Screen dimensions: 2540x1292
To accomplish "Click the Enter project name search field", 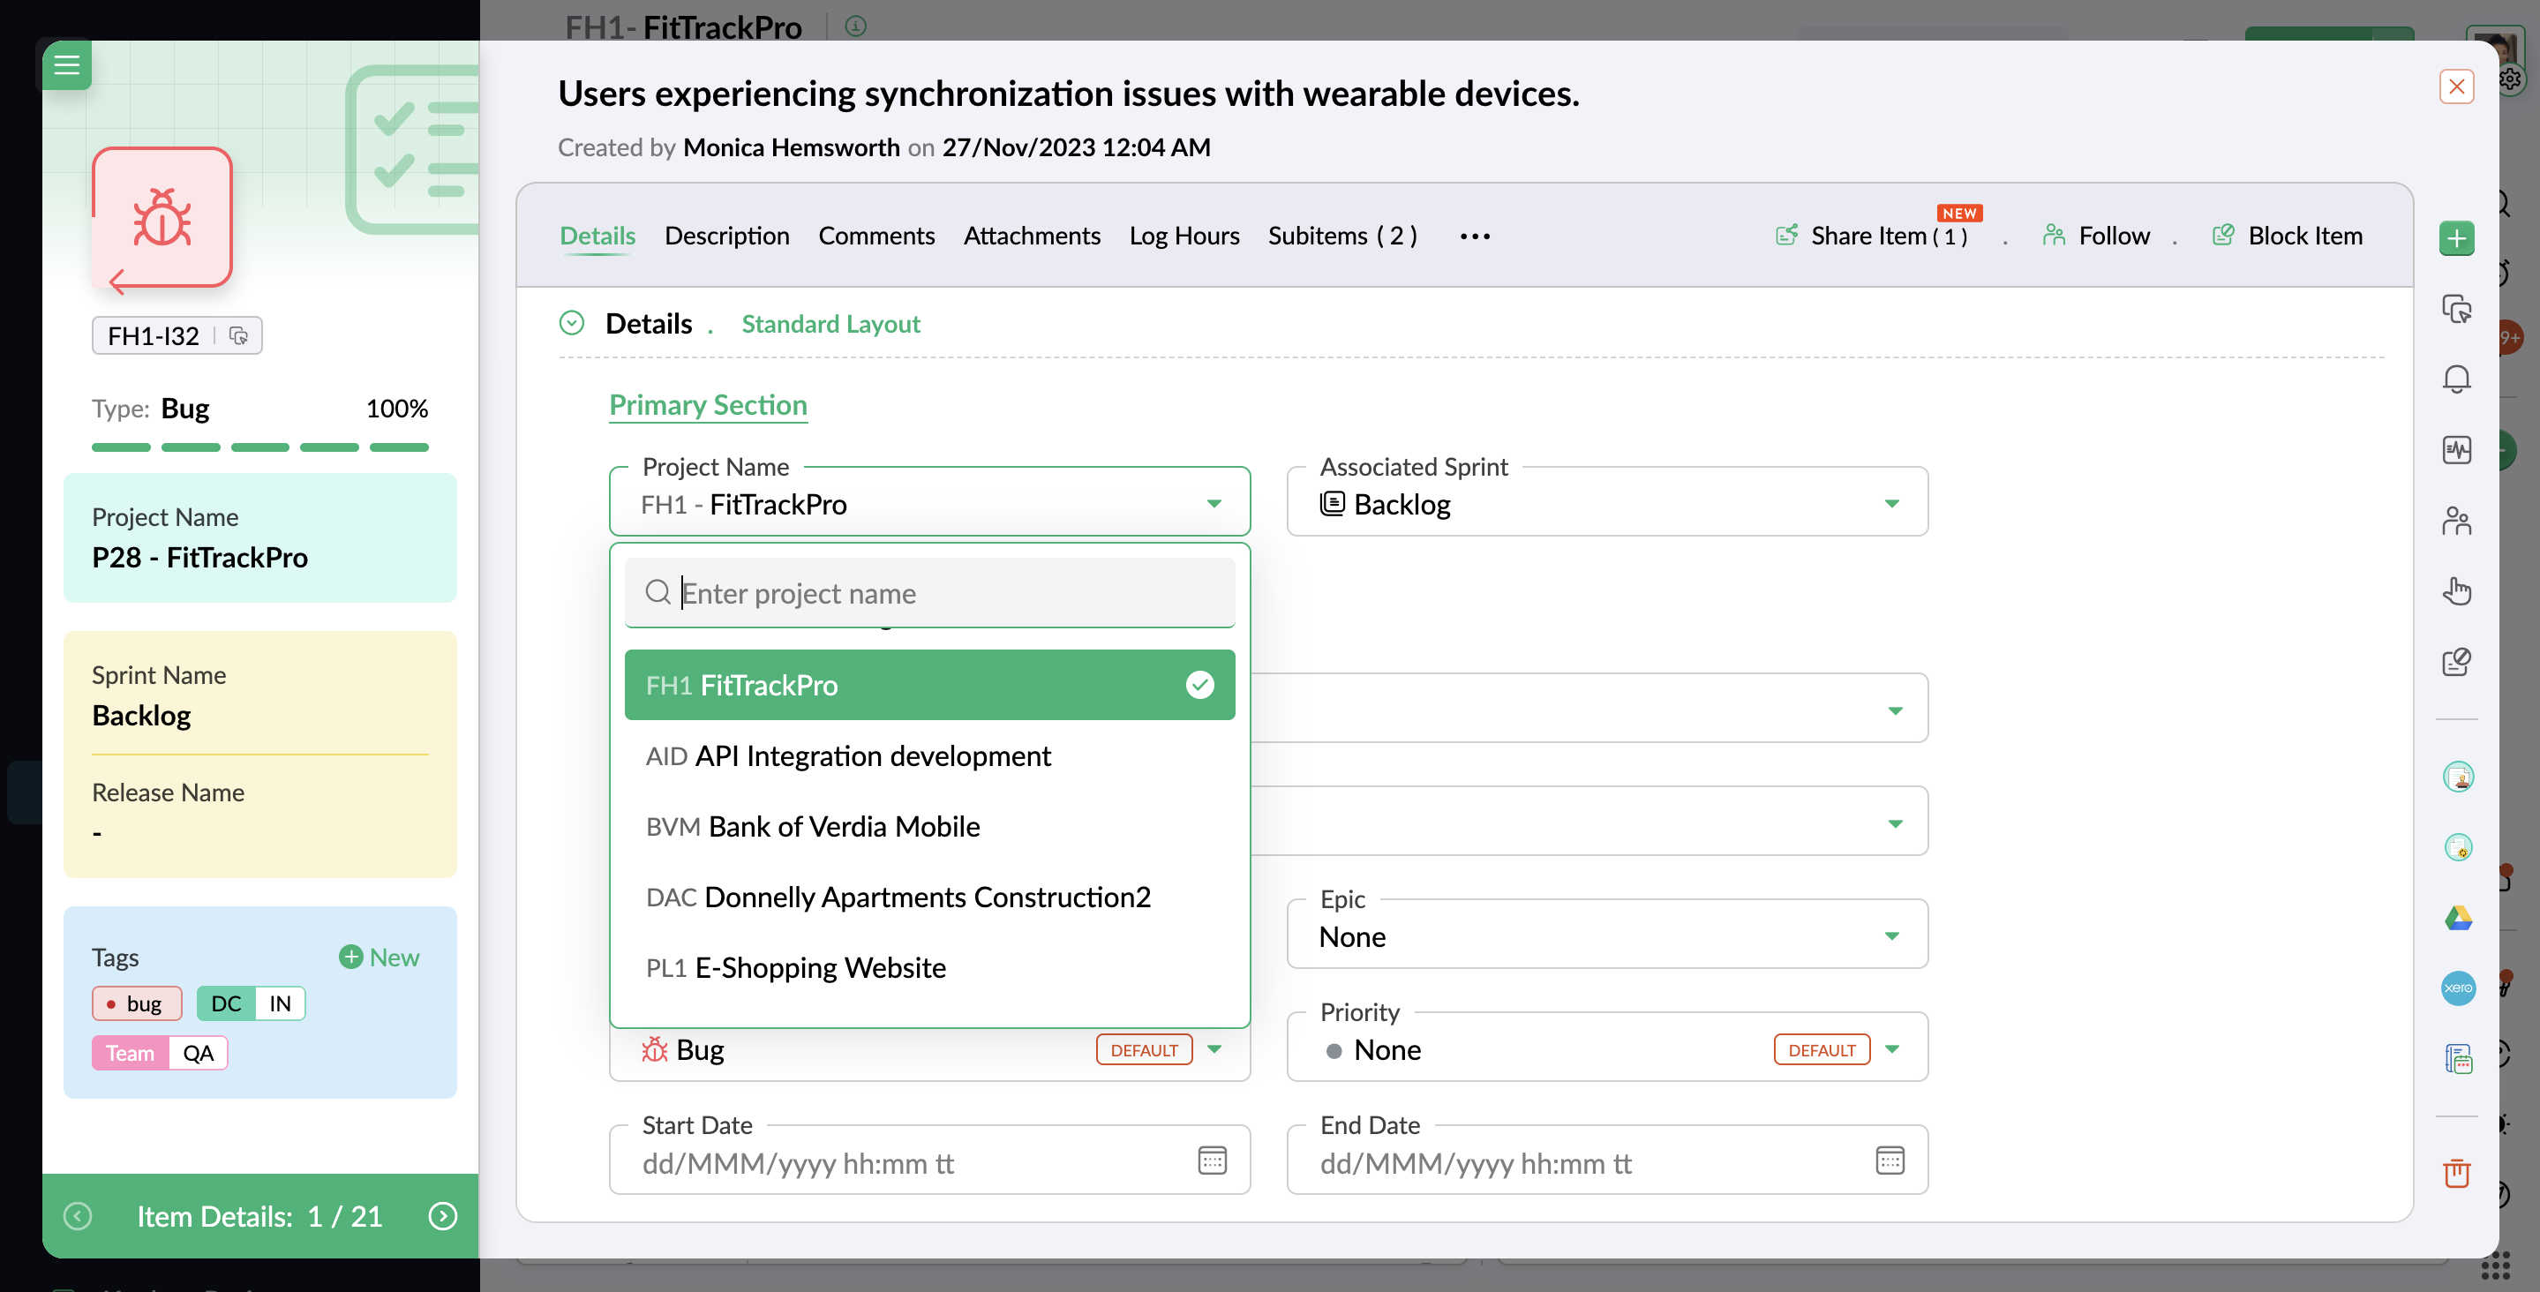I will click(x=928, y=593).
